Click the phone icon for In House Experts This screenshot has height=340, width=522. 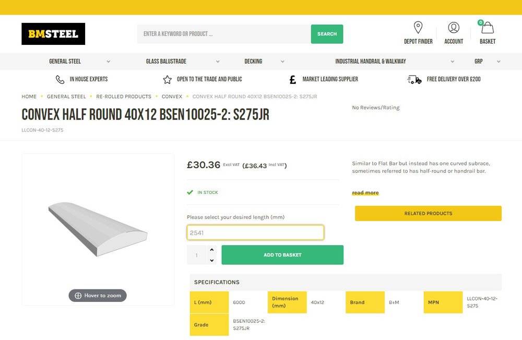(x=60, y=79)
